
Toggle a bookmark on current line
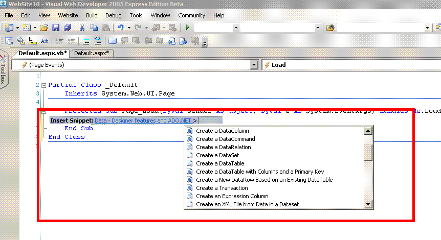113,41
